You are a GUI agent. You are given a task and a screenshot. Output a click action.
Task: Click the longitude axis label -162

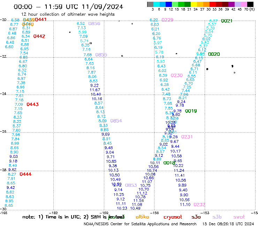[53, 213]
